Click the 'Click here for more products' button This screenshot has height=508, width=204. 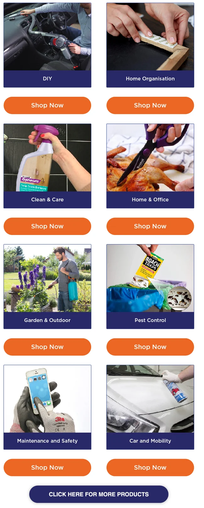point(99,494)
